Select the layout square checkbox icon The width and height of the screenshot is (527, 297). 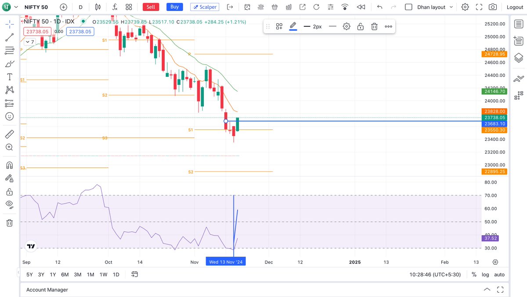(408, 7)
